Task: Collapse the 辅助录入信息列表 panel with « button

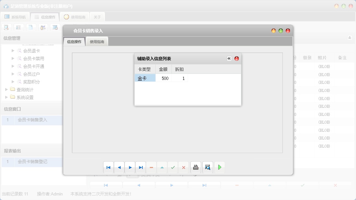Action: (229, 59)
